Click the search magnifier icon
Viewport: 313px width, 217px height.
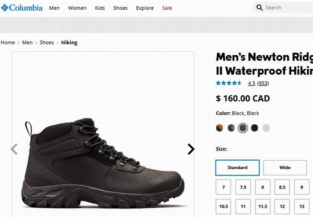click(x=259, y=8)
